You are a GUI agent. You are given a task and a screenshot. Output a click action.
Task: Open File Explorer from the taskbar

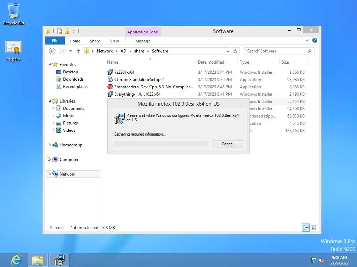pyautogui.click(x=38, y=260)
